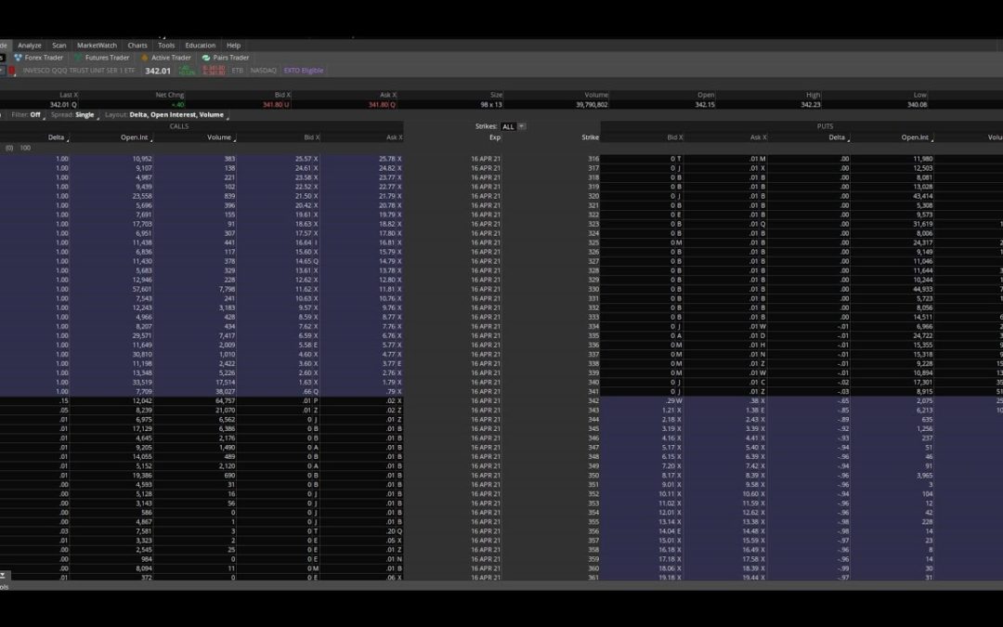The image size is (1003, 627).
Task: Switch to the MarketWatch tab
Action: (97, 45)
